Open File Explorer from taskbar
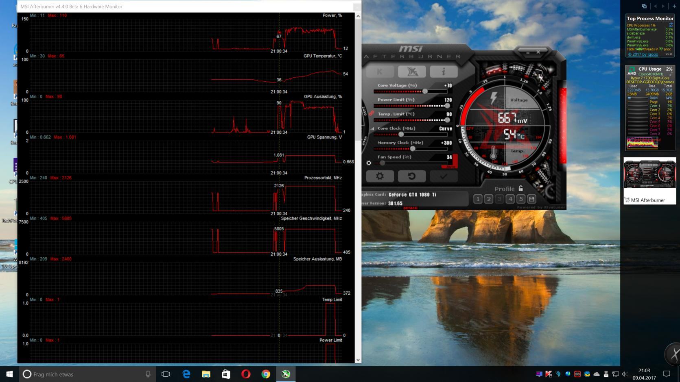Viewport: 680px width, 382px height. pyautogui.click(x=206, y=374)
